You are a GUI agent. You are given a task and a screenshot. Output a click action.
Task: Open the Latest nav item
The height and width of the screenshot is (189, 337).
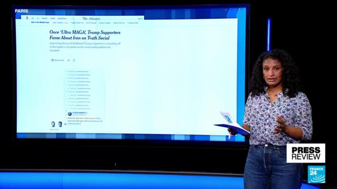tap(53, 18)
